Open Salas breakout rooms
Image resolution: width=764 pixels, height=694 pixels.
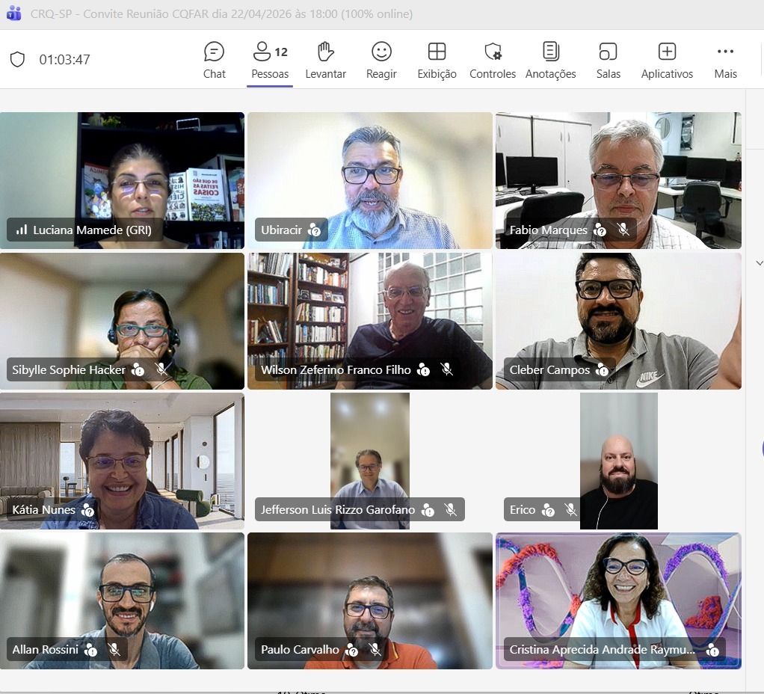pyautogui.click(x=608, y=61)
